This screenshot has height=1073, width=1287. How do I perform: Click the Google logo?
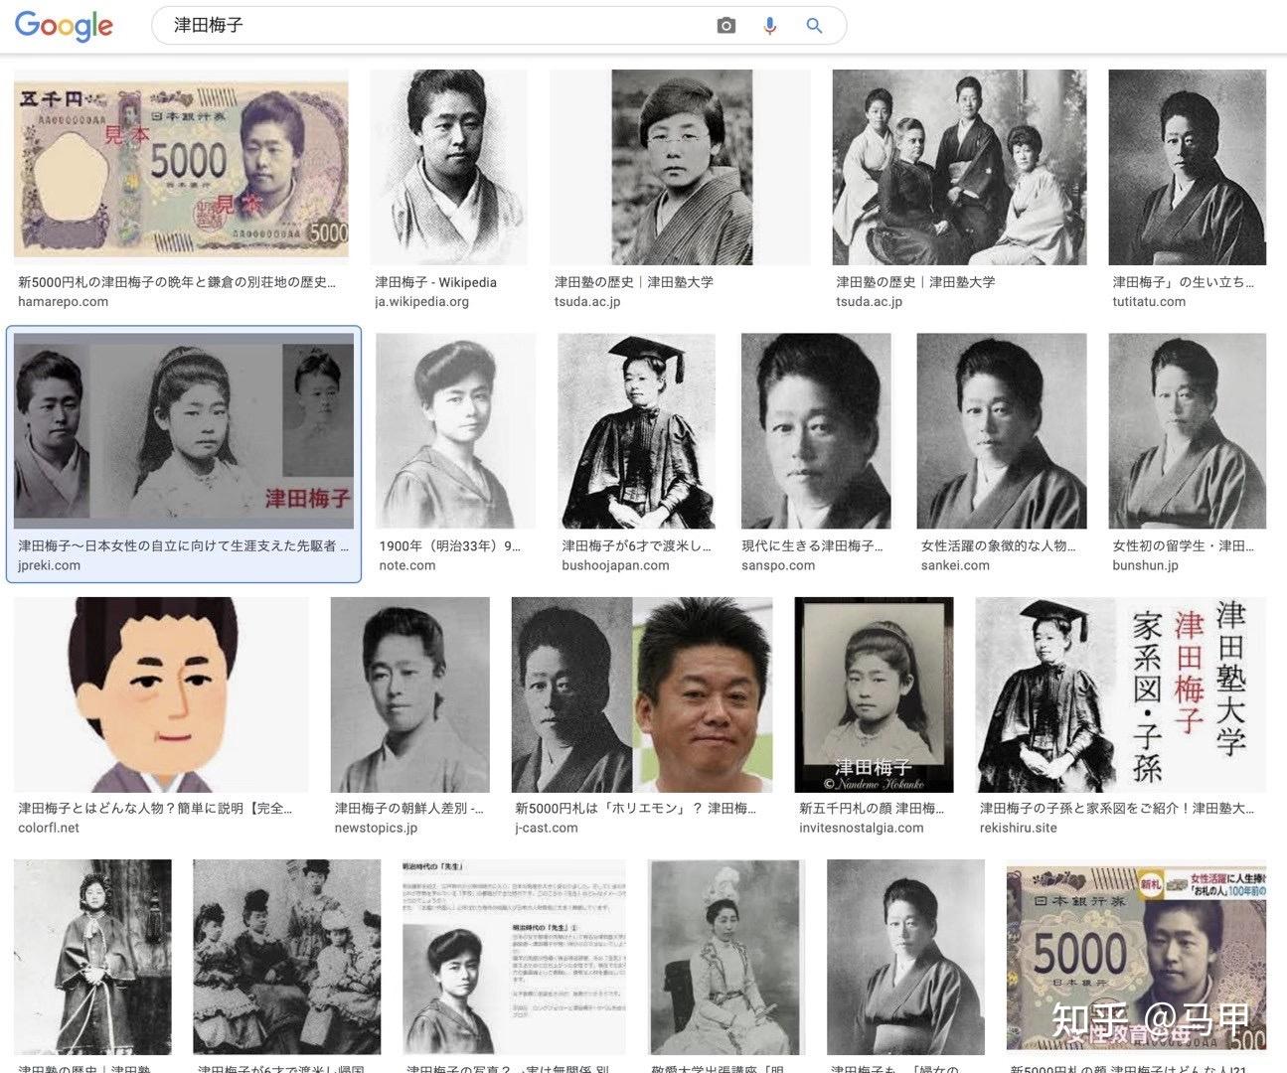pyautogui.click(x=64, y=26)
